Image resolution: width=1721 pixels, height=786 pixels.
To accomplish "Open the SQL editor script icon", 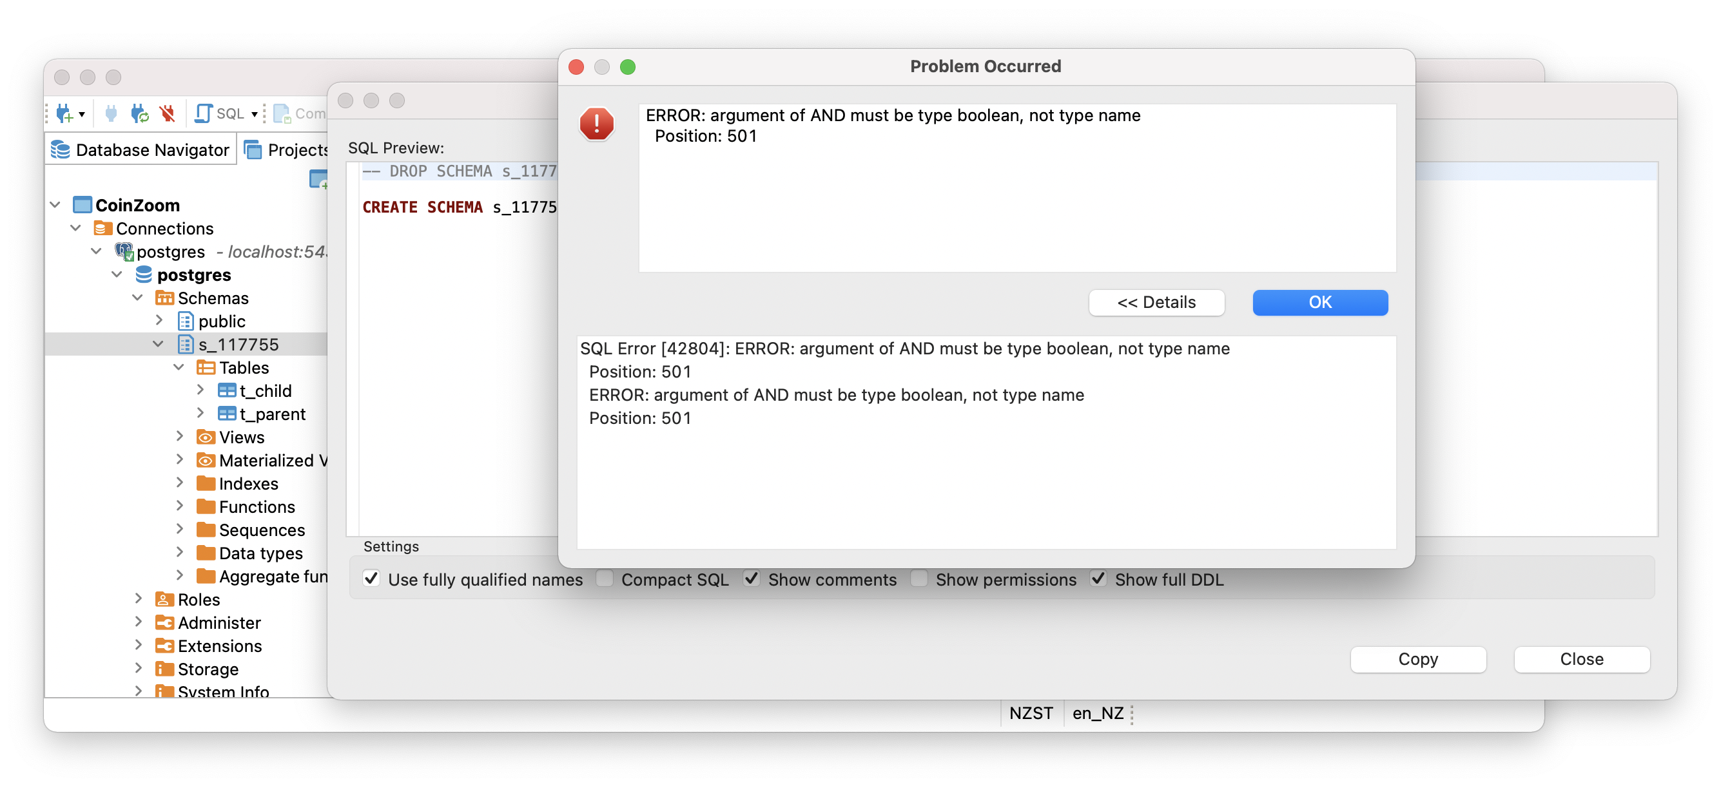I will pyautogui.click(x=203, y=113).
